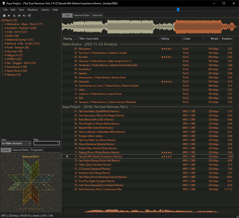Expand Ethnical - Folk - Exotic folder
The width and height of the screenshot is (239, 218).
(2, 44)
